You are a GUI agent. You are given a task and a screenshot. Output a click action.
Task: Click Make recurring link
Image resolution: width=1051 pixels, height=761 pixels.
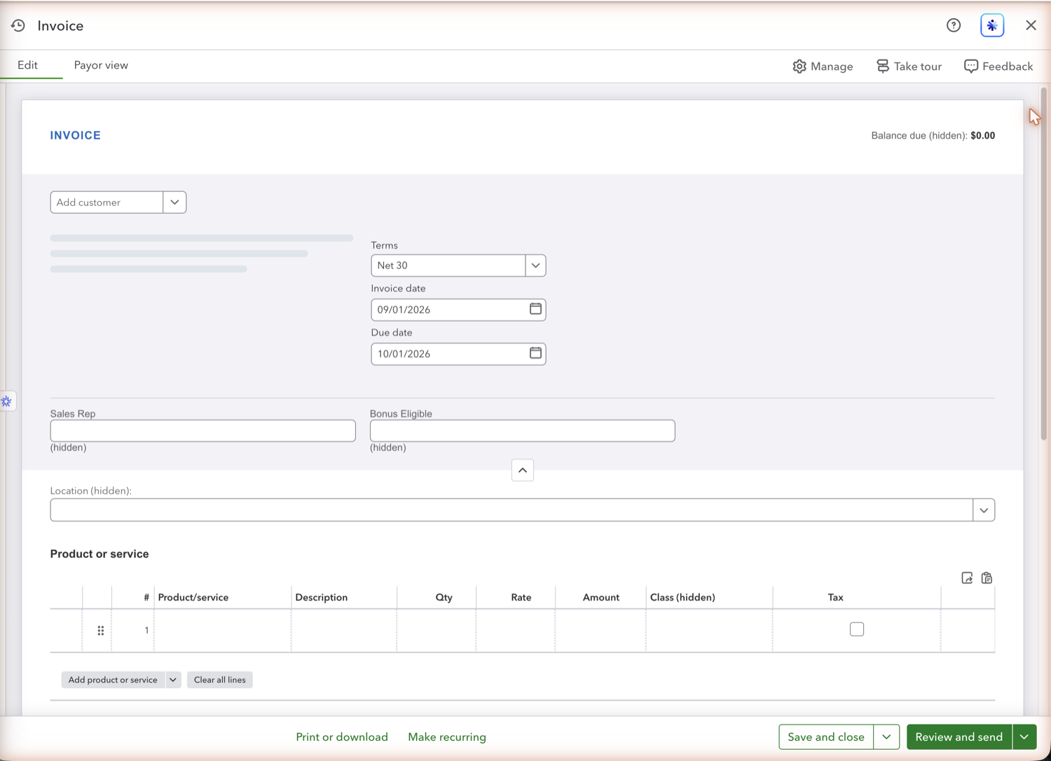point(447,737)
